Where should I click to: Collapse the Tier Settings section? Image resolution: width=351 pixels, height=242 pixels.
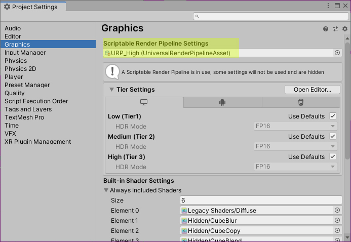tap(111, 90)
